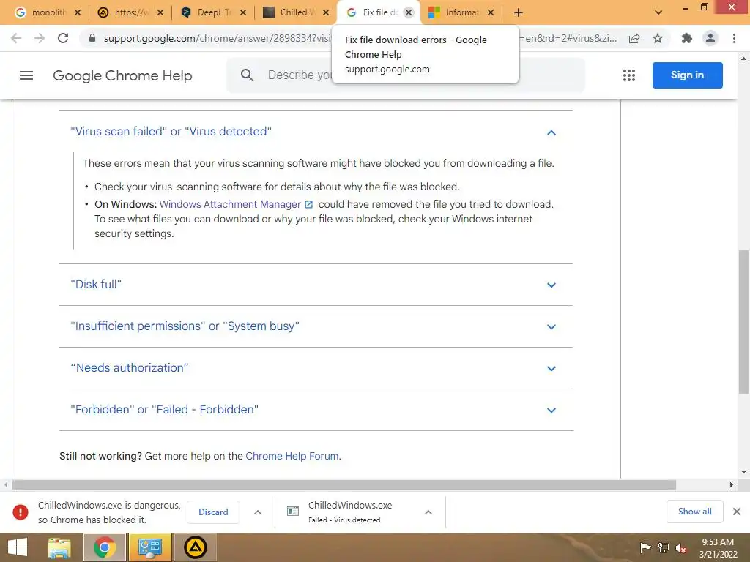Click the browser back arrow
This screenshot has height=562, width=750.
point(16,38)
